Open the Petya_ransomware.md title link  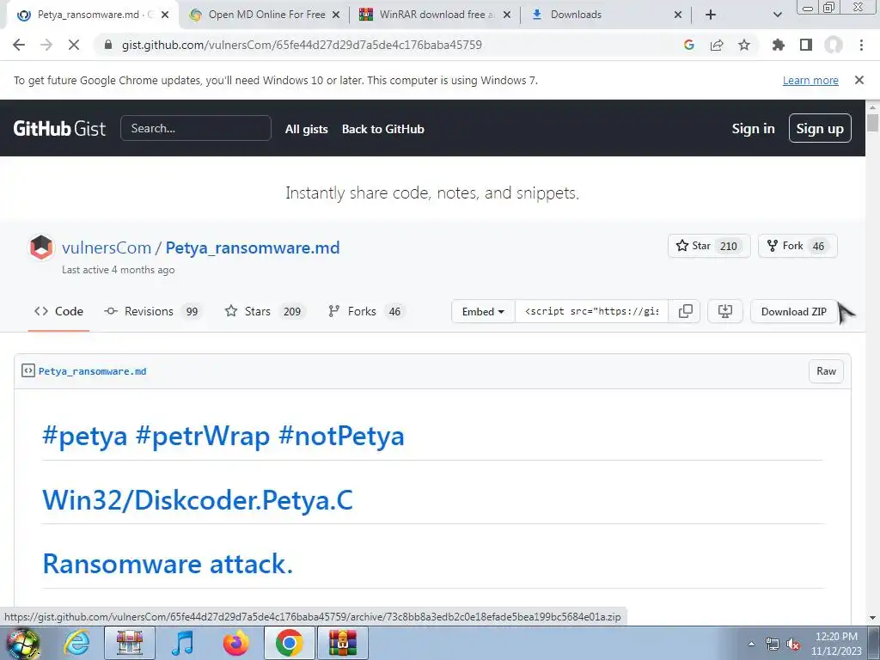(x=253, y=247)
